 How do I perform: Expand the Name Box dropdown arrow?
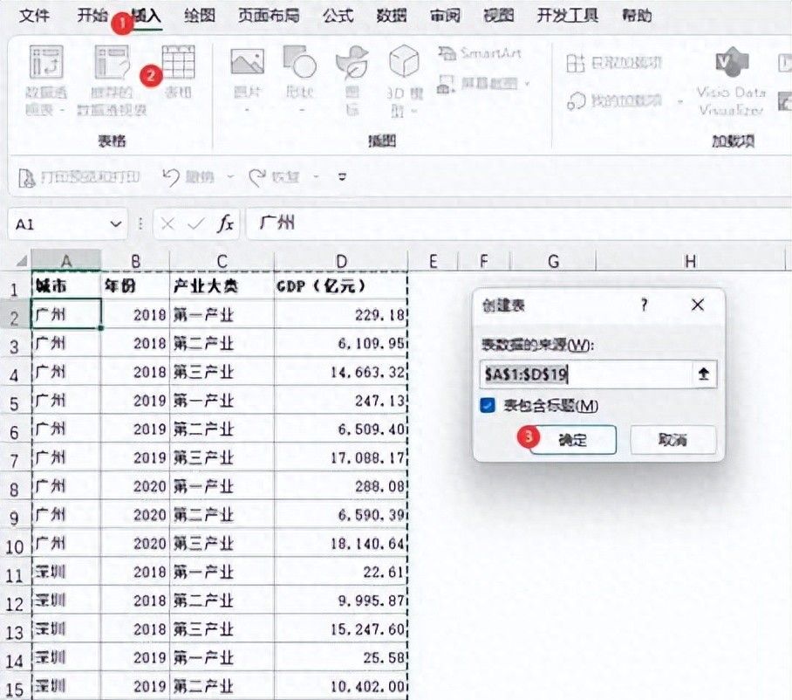pyautogui.click(x=117, y=224)
